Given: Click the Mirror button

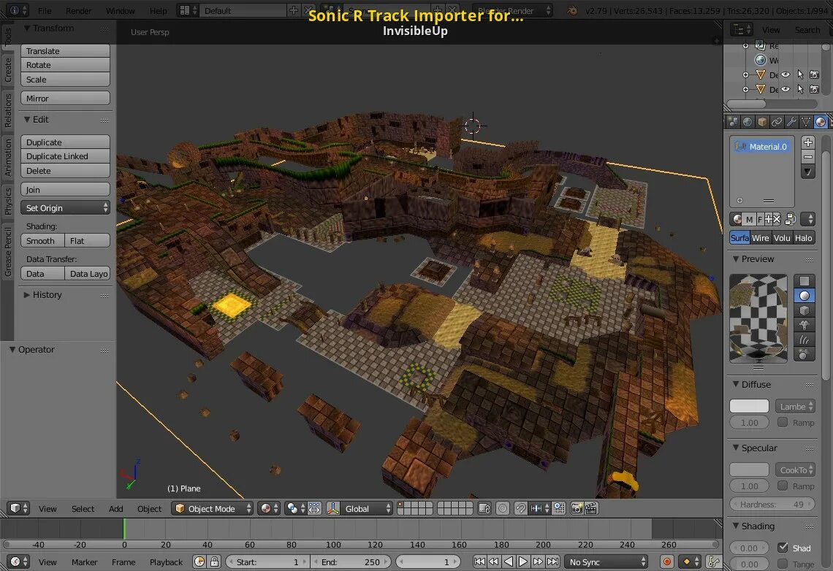Looking at the screenshot, I should (65, 98).
